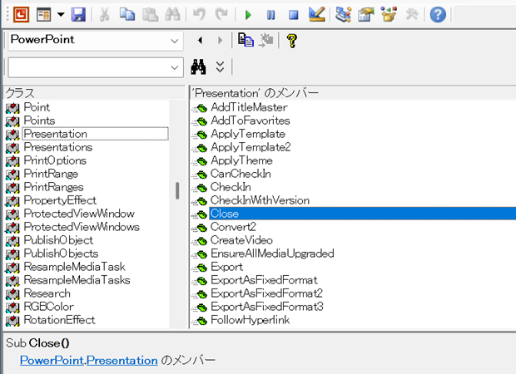Select the Presentations class

pos(58,147)
